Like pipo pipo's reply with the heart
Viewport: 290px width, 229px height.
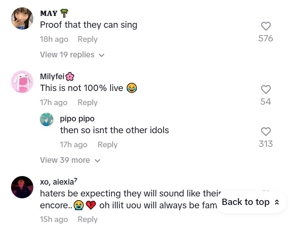coord(266,132)
